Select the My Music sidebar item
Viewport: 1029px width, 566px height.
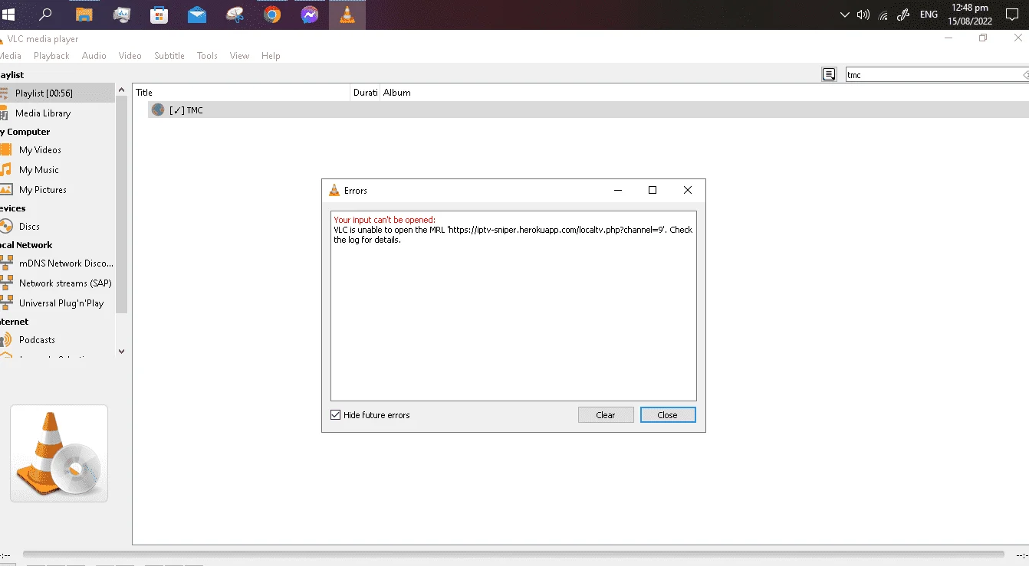[x=38, y=170]
